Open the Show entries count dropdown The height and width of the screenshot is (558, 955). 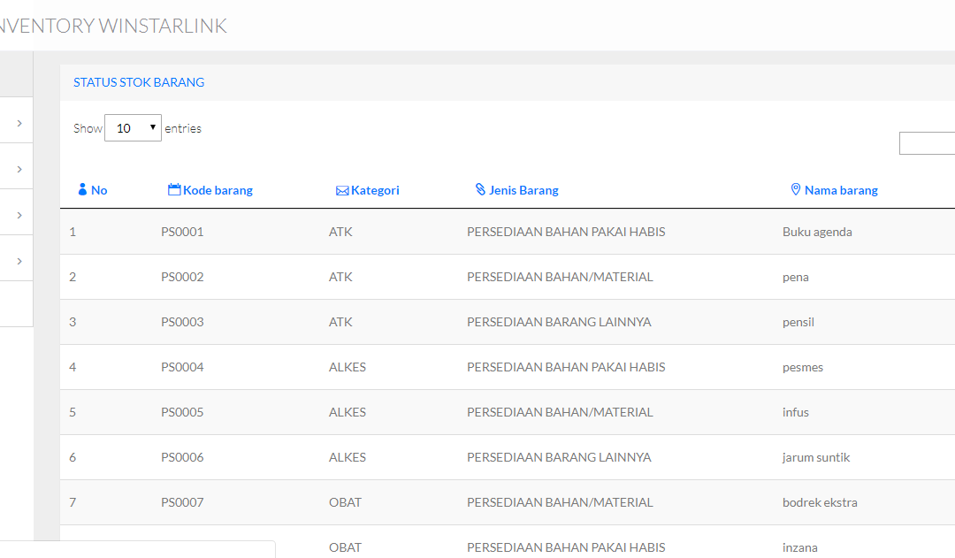click(133, 128)
